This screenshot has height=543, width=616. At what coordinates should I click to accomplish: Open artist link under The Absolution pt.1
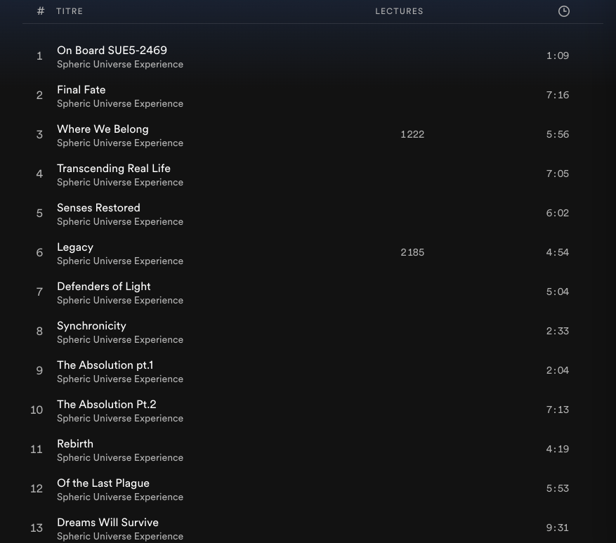tap(120, 379)
